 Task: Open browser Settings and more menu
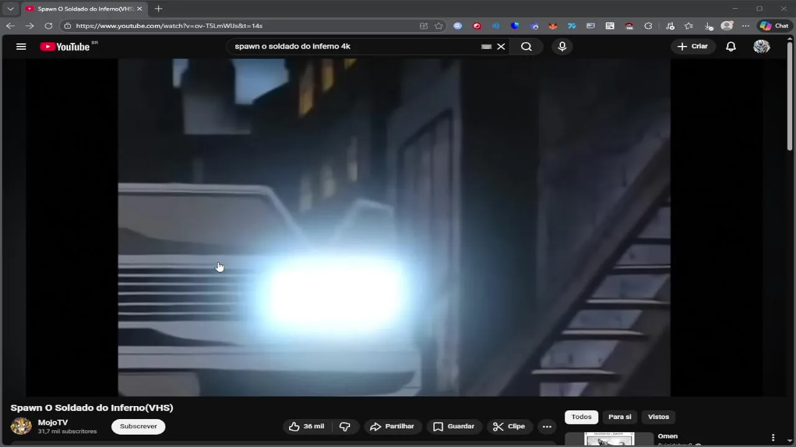746,26
